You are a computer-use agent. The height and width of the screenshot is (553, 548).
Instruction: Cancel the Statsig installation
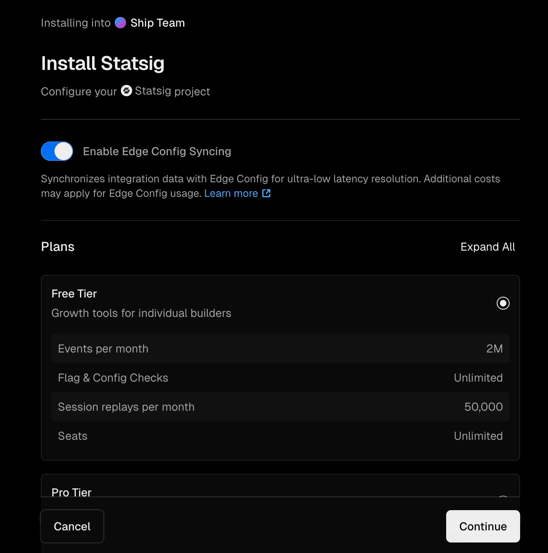72,526
